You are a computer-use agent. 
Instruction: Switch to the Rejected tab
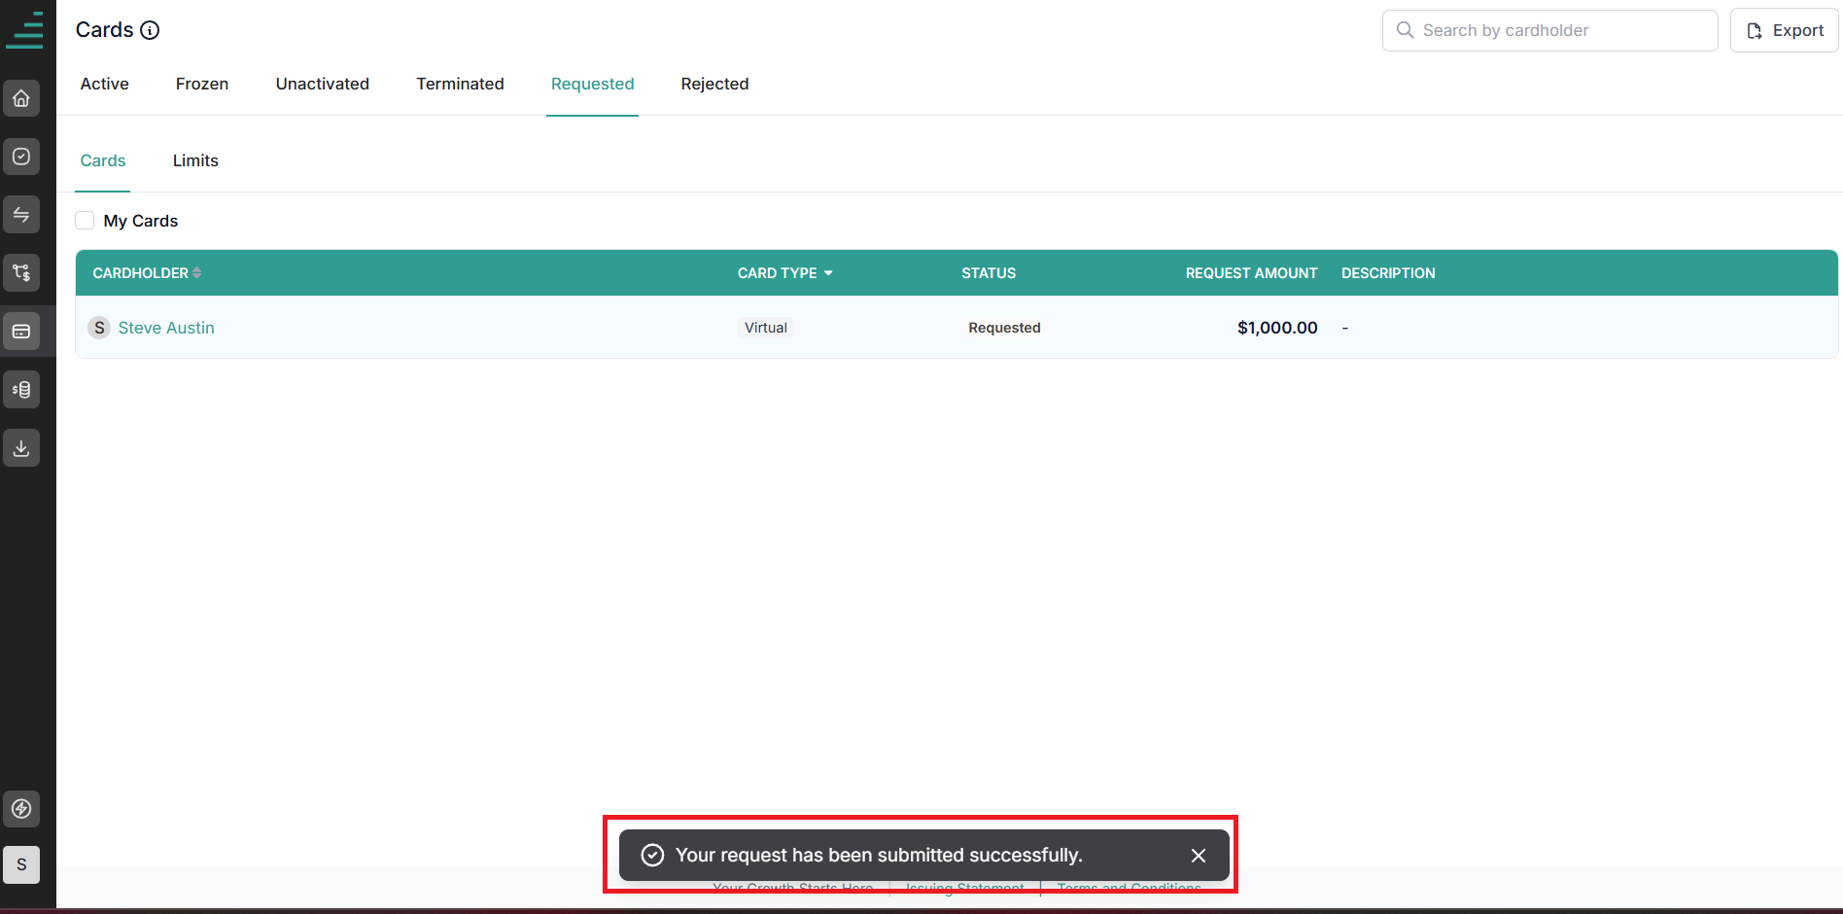point(715,84)
